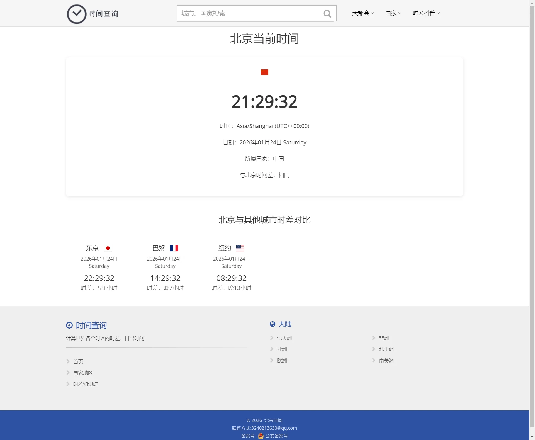Click the 公安备案号 link
The width and height of the screenshot is (535, 440).
[276, 436]
